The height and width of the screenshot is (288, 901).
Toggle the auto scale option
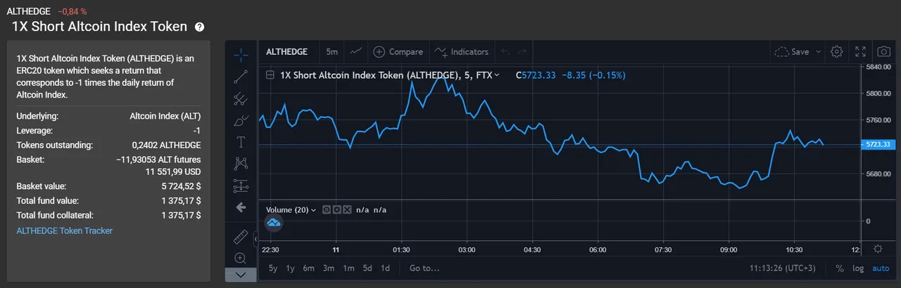(x=881, y=268)
